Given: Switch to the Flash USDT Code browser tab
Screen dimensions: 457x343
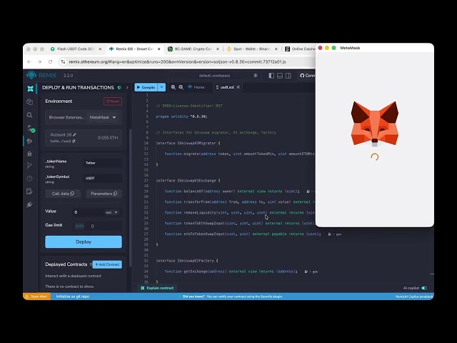Looking at the screenshot, I should coord(76,49).
